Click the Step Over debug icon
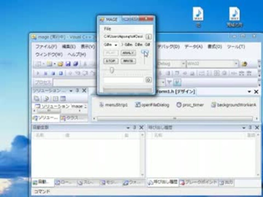This screenshot has width=263, height=197. click(85, 73)
